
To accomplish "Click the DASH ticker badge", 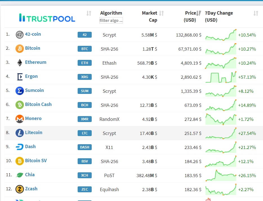I will (85, 147).
